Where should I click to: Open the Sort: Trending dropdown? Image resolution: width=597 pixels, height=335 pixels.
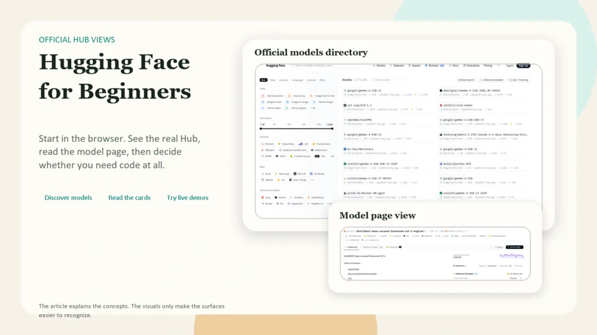[519, 80]
